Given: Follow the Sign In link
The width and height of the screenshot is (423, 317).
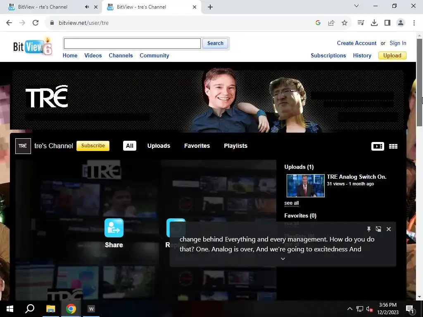Looking at the screenshot, I should (398, 43).
